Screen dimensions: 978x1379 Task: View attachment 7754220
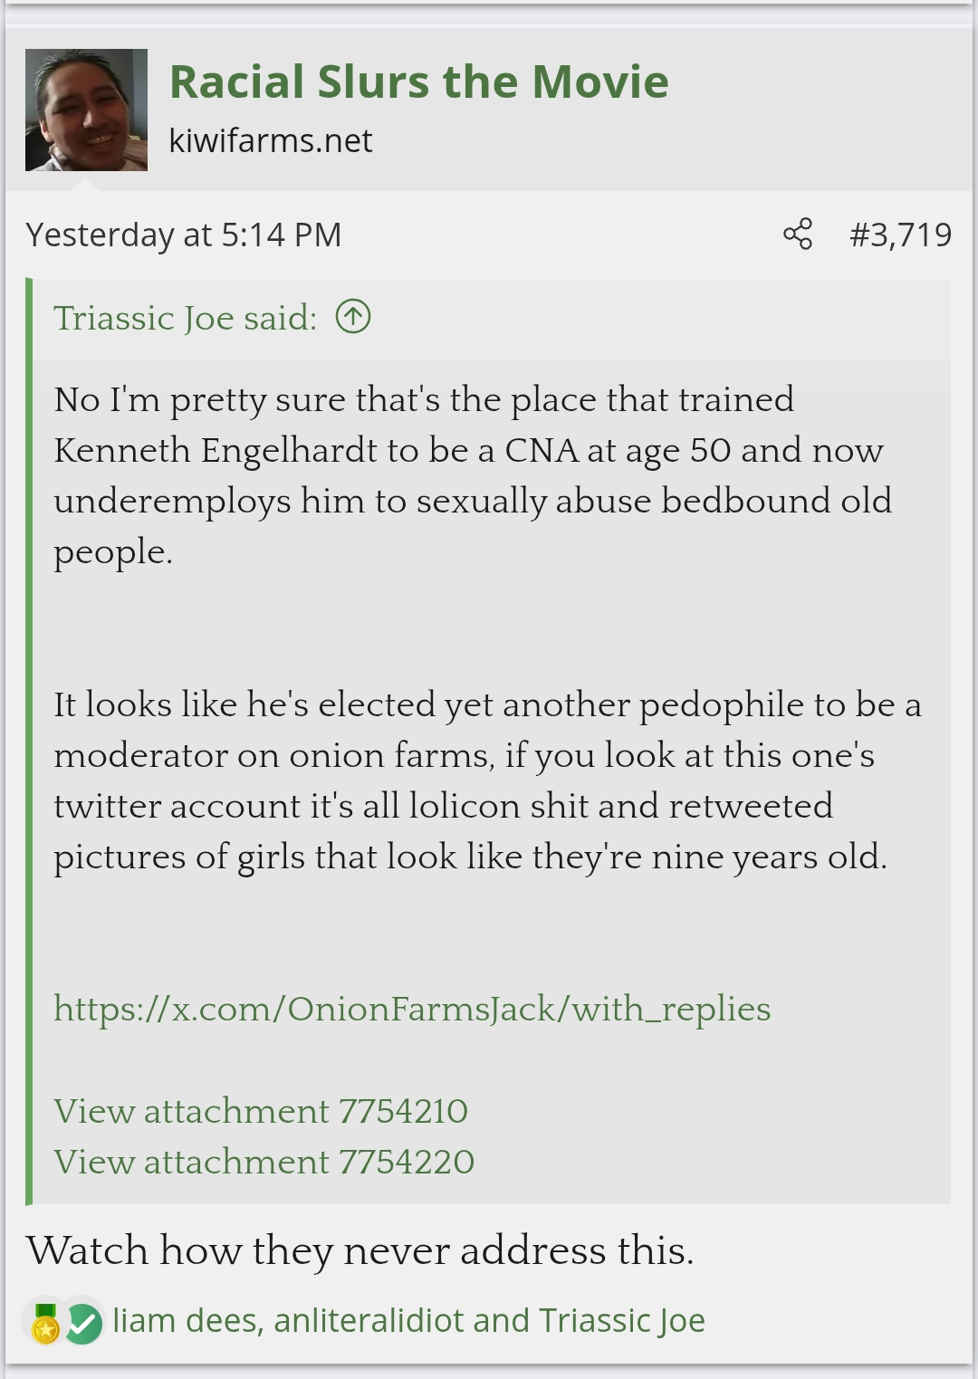click(x=264, y=1162)
